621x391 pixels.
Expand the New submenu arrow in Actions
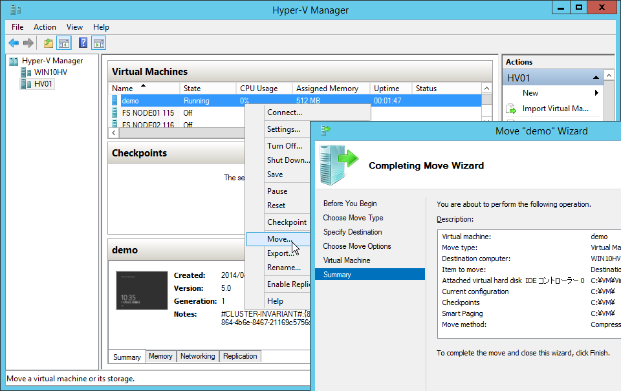pyautogui.click(x=596, y=93)
